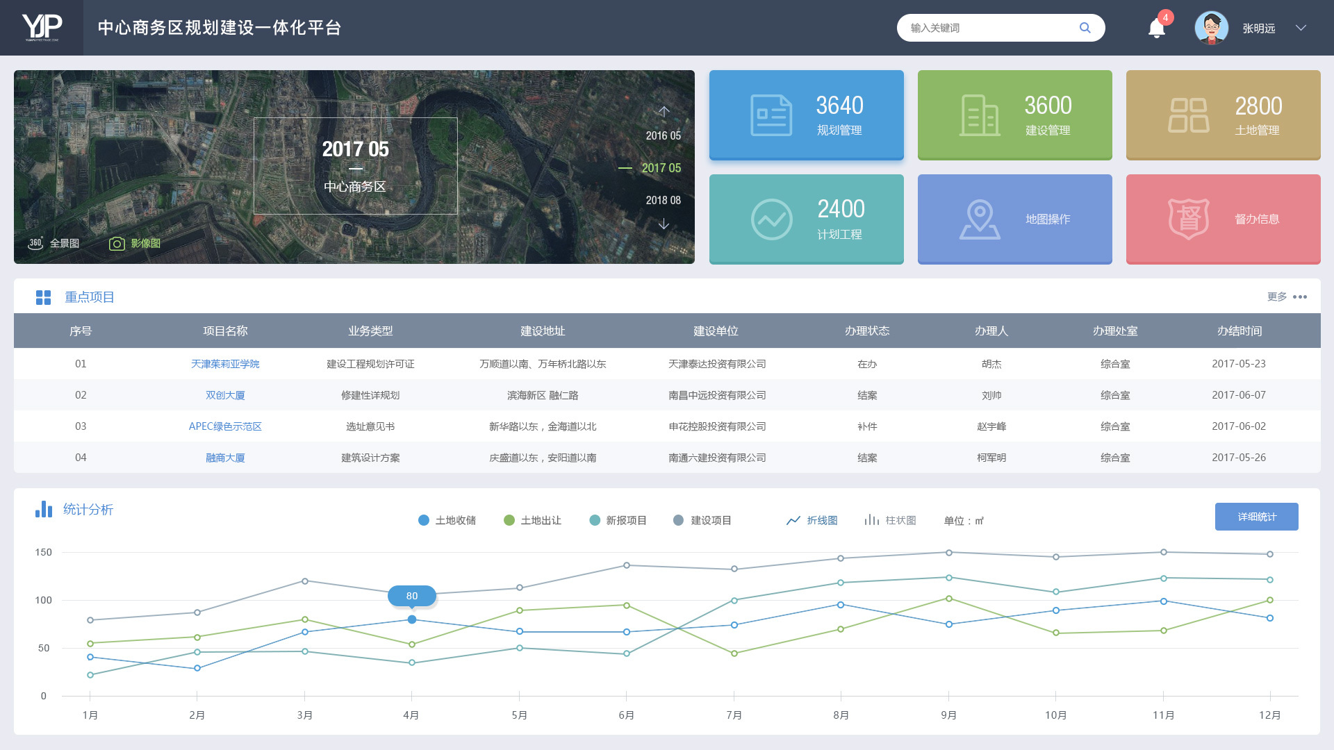
Task: Click the search magnifier icon
Action: click(x=1085, y=28)
